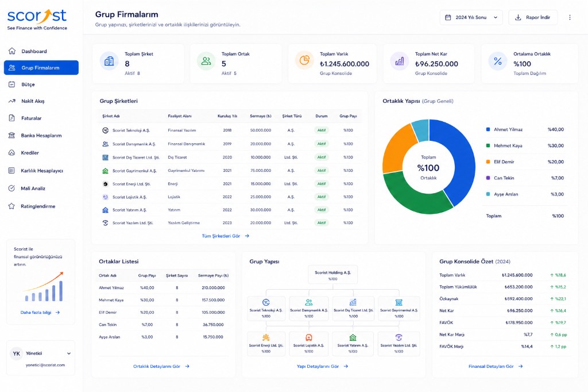Click Scorist Dış Ticaret structure node icon

point(353,302)
